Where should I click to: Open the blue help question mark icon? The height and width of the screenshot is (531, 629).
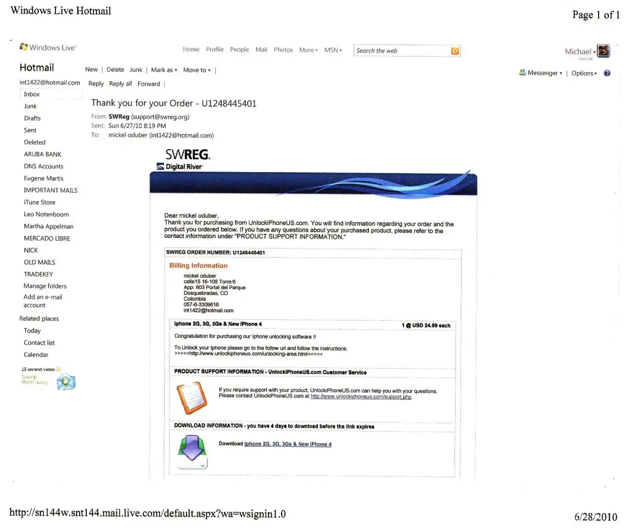607,73
